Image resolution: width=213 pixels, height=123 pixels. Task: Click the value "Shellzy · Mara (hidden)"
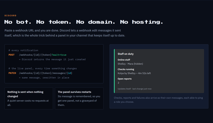(x=130, y=64)
